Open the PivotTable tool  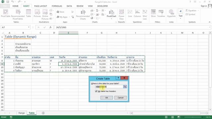(x=6, y=14)
